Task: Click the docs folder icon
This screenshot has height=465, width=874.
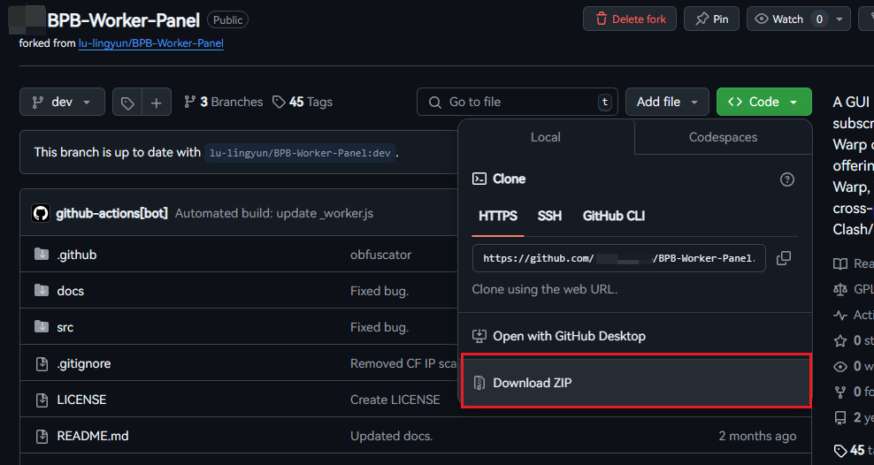Action: [42, 291]
